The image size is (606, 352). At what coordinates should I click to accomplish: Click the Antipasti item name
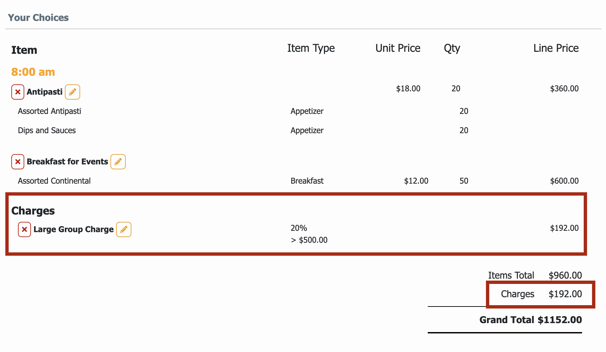point(45,92)
